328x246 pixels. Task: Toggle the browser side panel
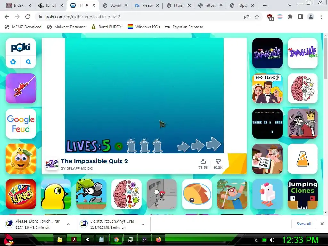coord(300,17)
